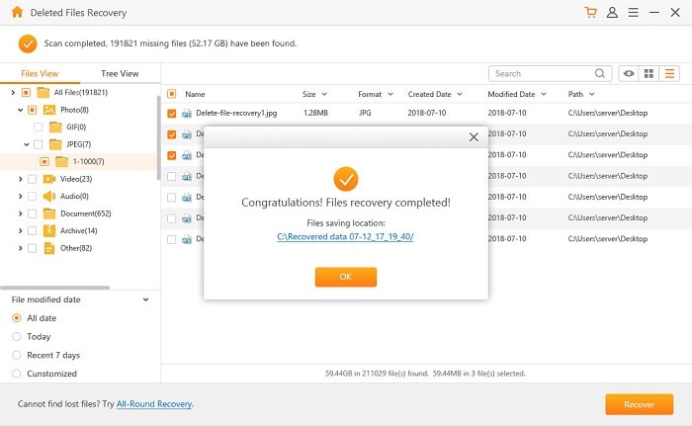Toggle the Photo(8) checkbox
This screenshot has width=692, height=426.
pyautogui.click(x=33, y=110)
